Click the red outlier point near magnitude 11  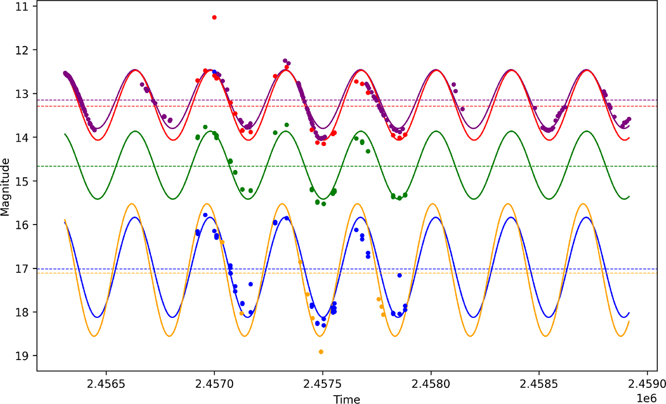[x=214, y=18]
